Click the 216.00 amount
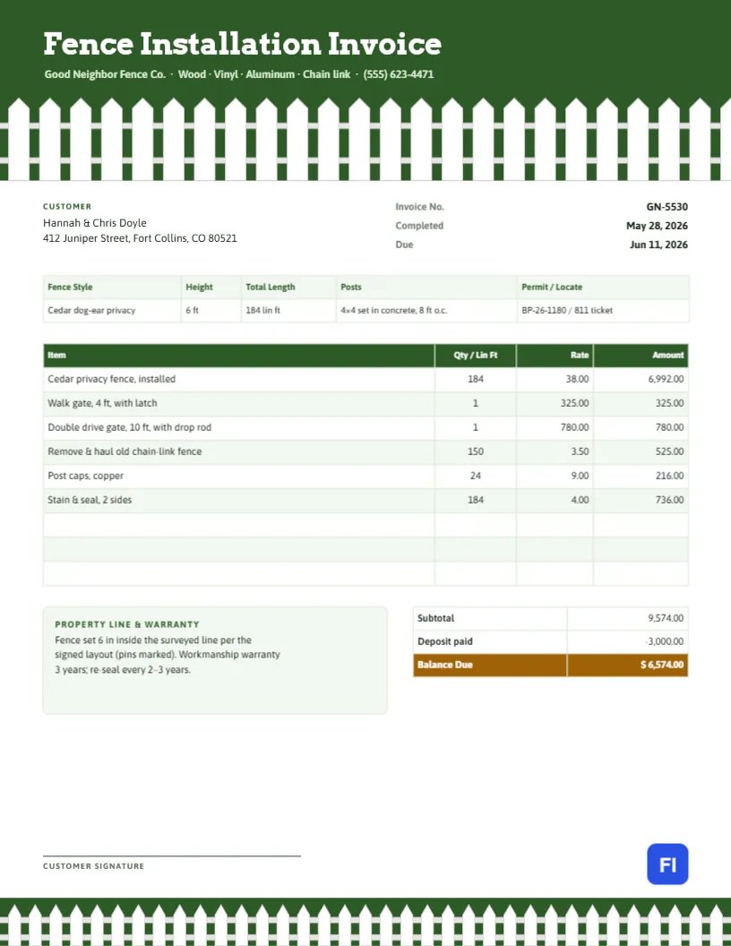Viewport: 731px width, 946px height. click(669, 476)
